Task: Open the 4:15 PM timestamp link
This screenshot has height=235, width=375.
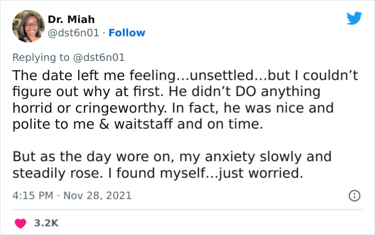Action: click(31, 196)
